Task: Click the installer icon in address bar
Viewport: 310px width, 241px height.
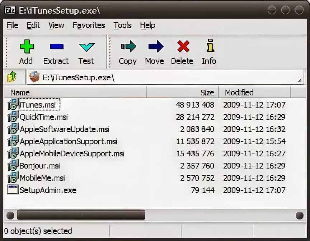Action: pyautogui.click(x=34, y=77)
